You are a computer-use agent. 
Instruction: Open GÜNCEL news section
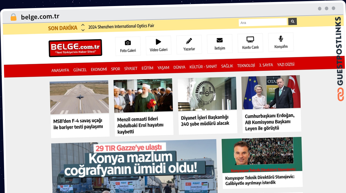pos(80,70)
